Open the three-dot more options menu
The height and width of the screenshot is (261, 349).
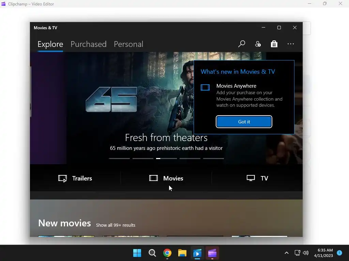click(x=290, y=44)
